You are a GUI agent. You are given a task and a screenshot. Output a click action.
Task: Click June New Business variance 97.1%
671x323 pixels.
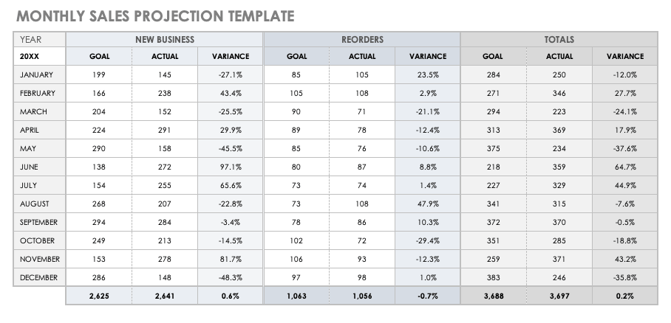(x=230, y=167)
